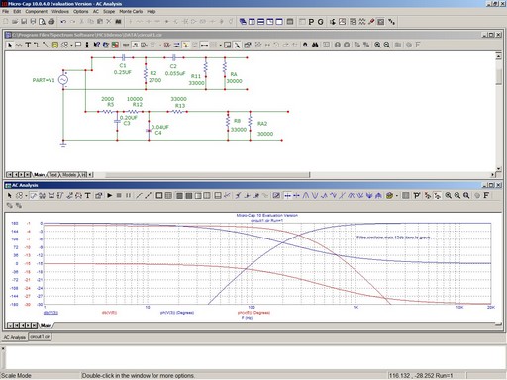Screen dimensions: 507x380
Task: Select the Text tool in AC Analysis toolbar
Action: click(x=88, y=196)
